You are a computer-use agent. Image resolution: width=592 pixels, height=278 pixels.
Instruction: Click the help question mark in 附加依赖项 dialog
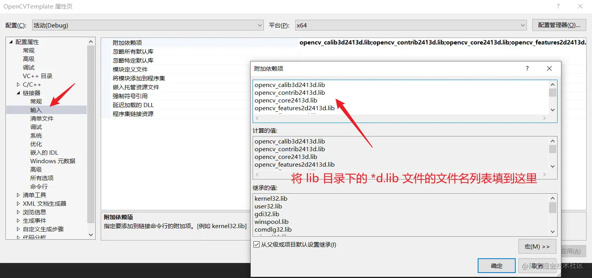click(527, 68)
